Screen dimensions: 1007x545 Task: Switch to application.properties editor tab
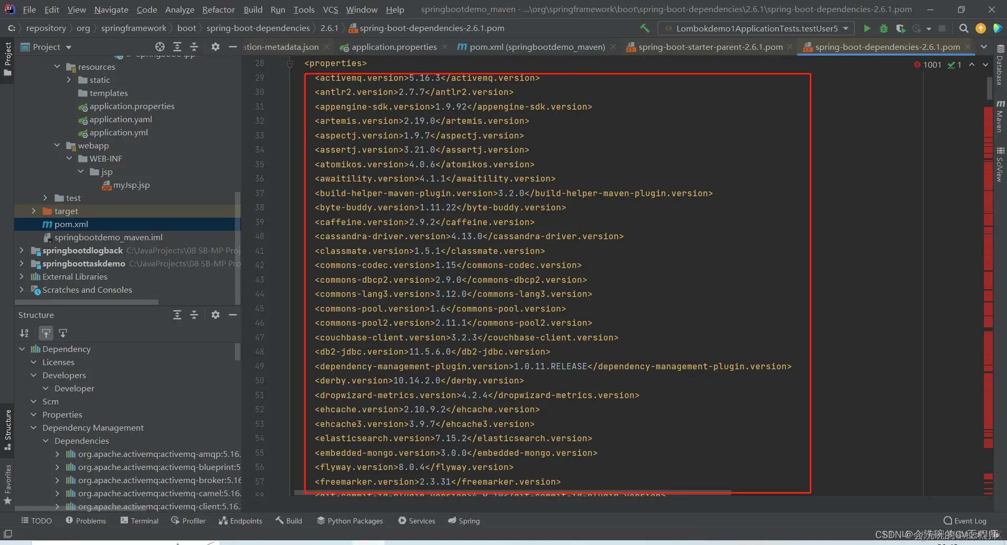point(393,47)
